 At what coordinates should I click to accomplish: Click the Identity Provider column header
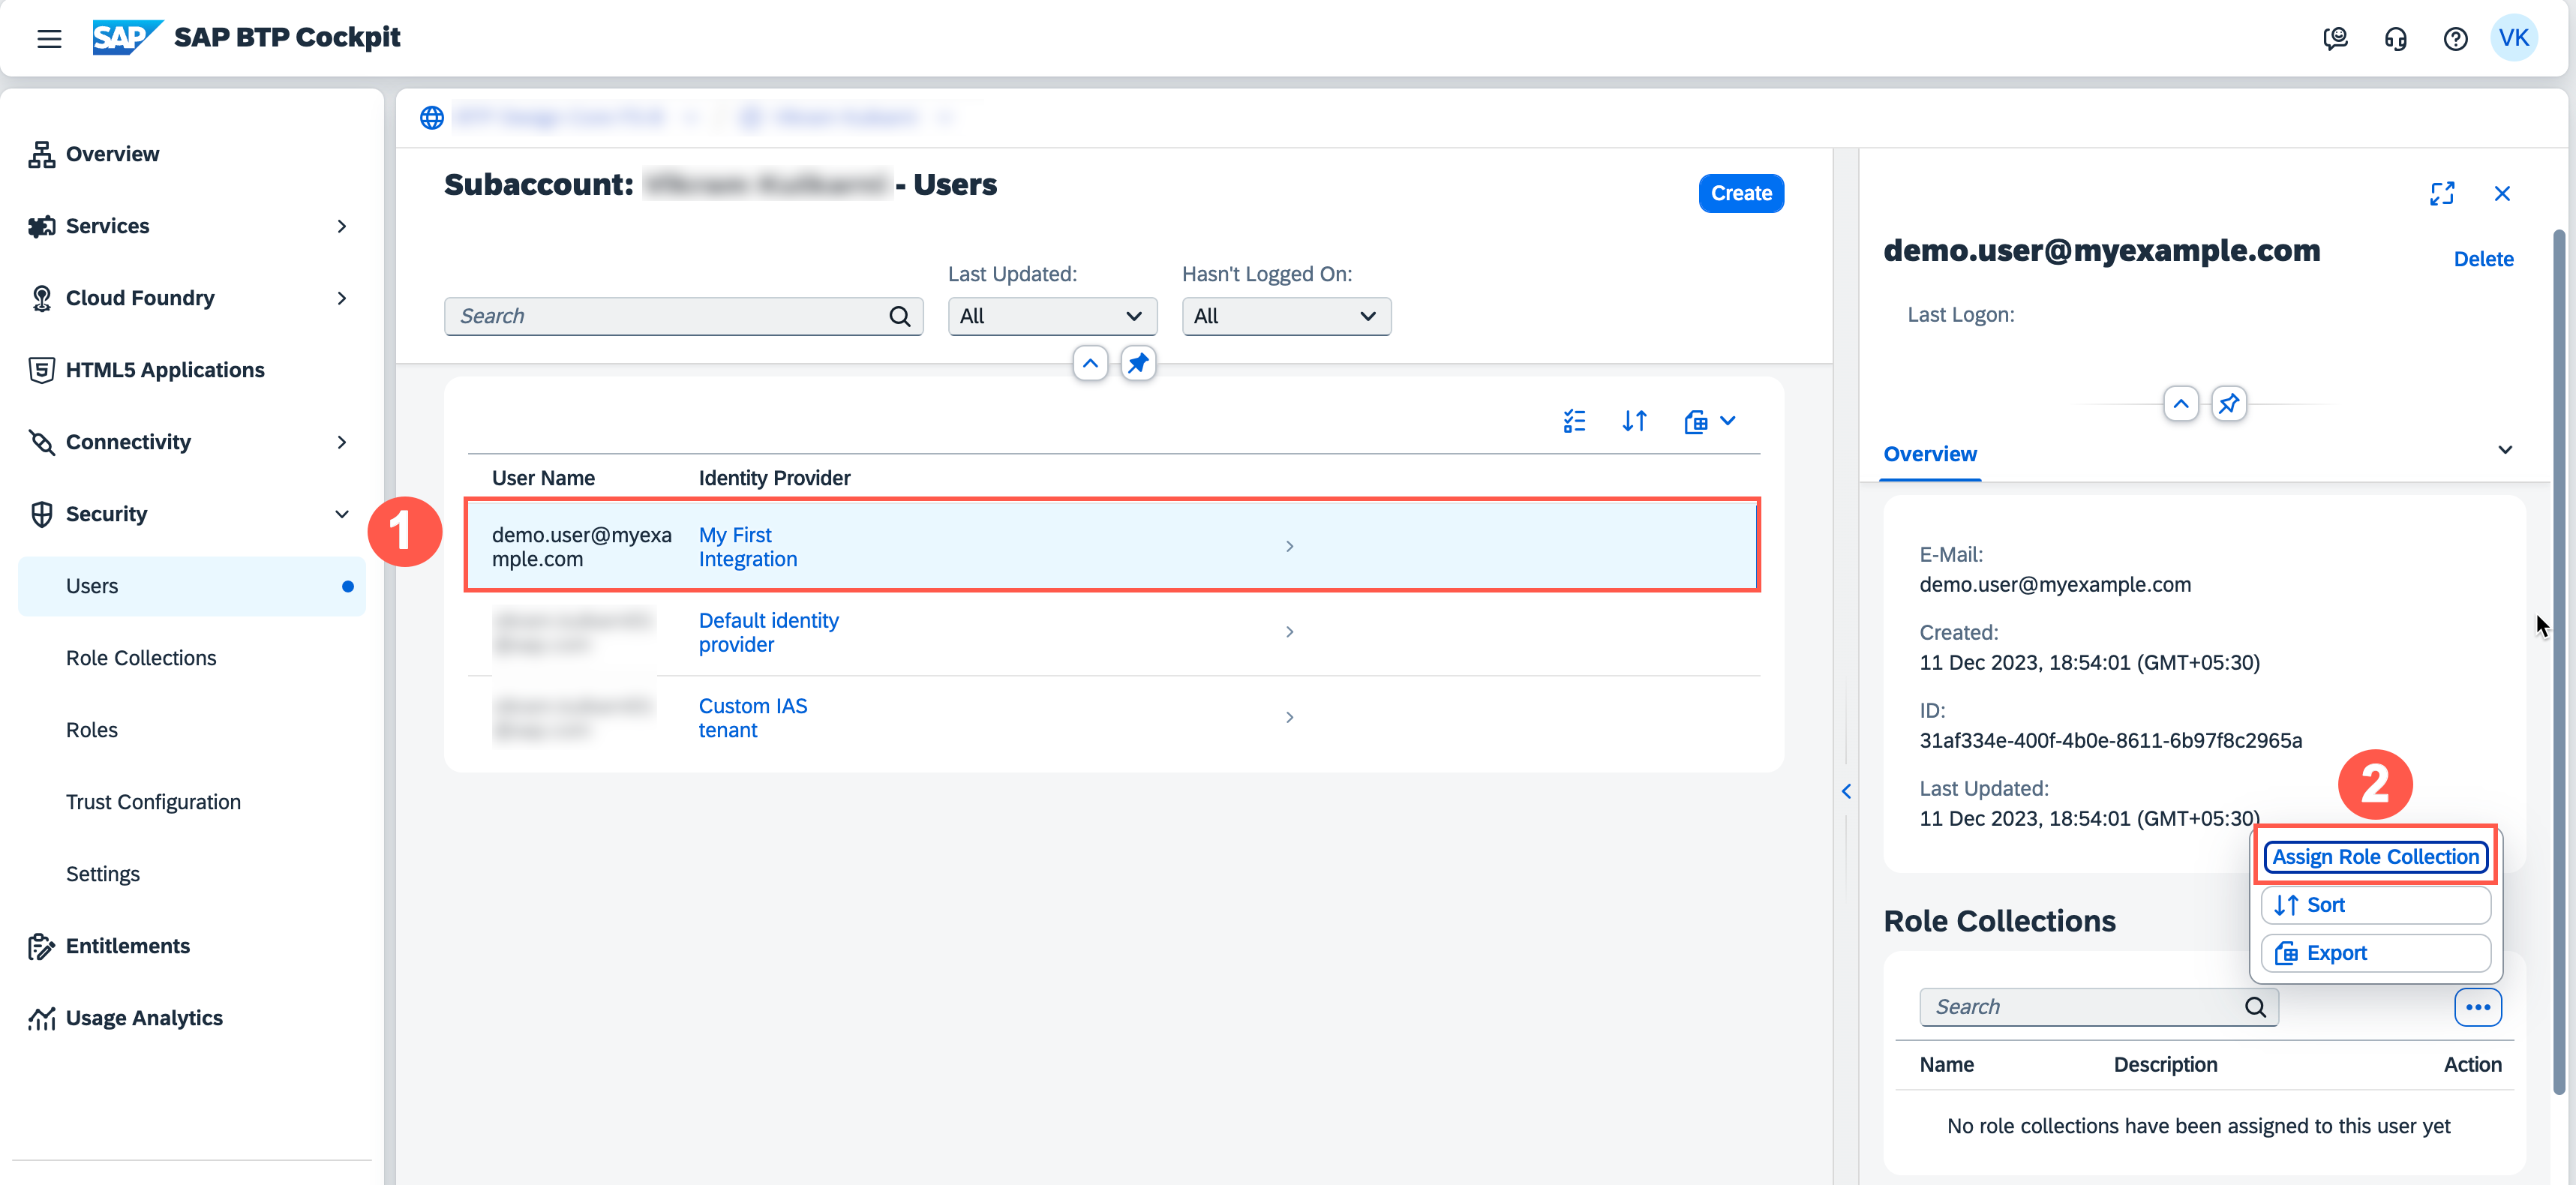coord(774,478)
